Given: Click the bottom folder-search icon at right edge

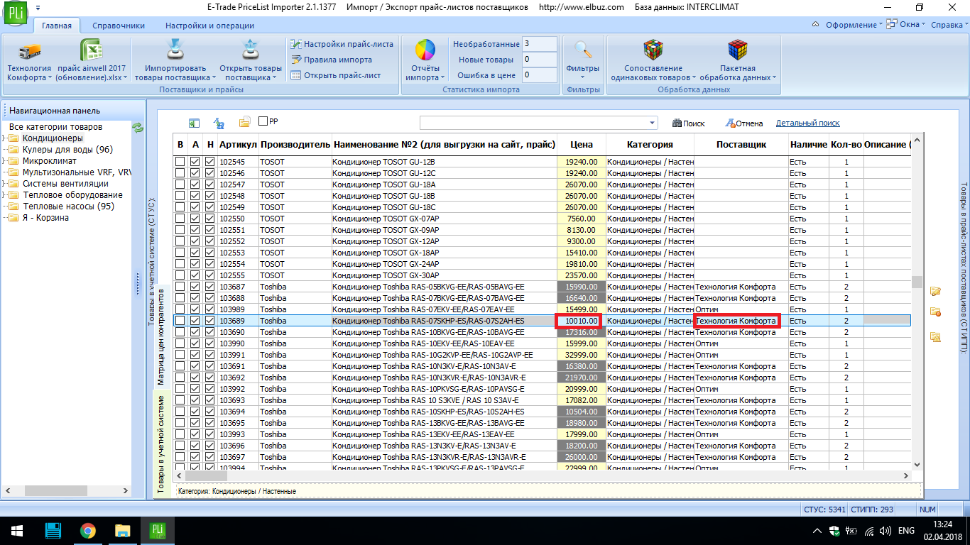Looking at the screenshot, I should click(935, 337).
